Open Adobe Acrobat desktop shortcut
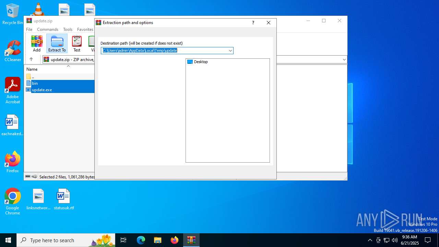This screenshot has height=247, width=439. tap(13, 90)
